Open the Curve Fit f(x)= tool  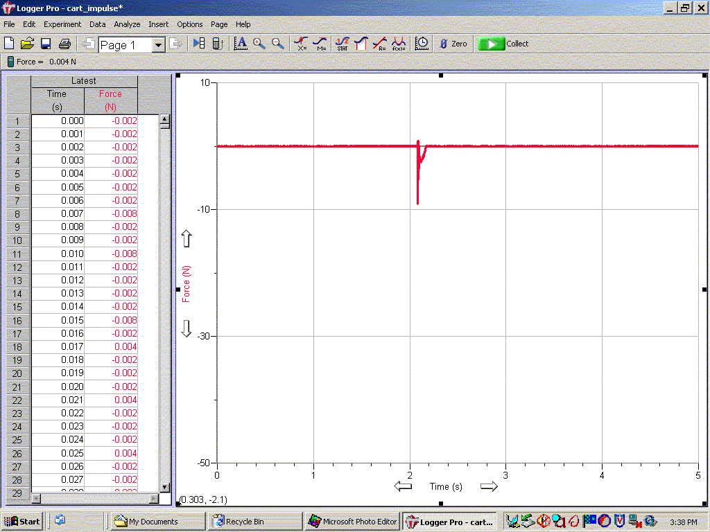click(399, 44)
